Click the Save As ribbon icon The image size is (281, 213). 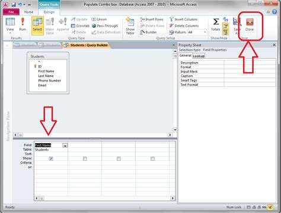tap(237, 25)
